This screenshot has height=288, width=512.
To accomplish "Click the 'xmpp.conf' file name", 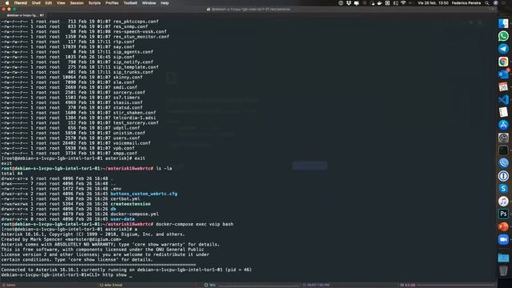I will coord(125,153).
